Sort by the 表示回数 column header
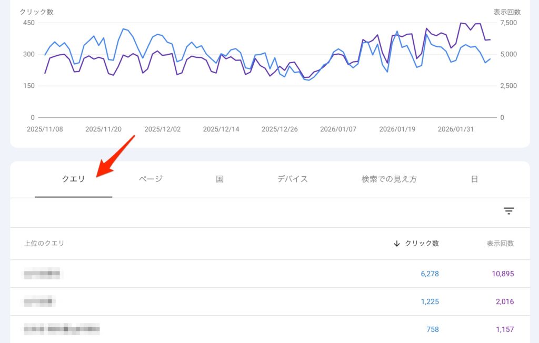539x343 pixels. click(500, 244)
